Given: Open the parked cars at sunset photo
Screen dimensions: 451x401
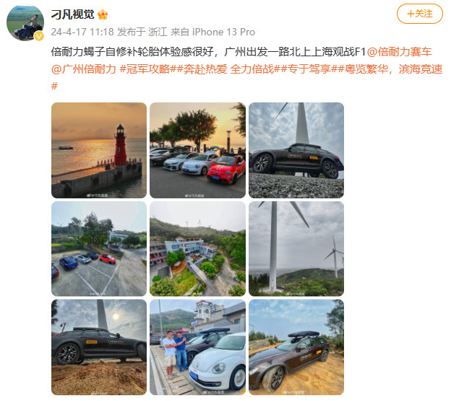Looking at the screenshot, I should point(197,150).
